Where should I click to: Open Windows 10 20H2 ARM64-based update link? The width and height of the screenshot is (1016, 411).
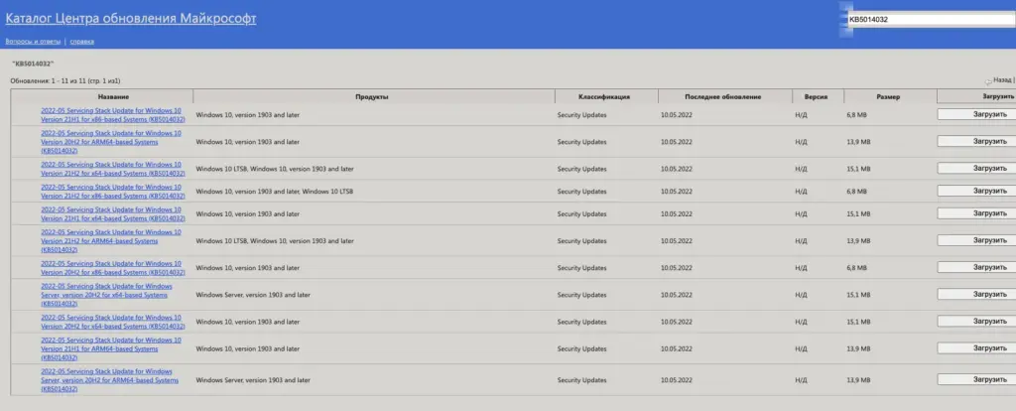(111, 142)
